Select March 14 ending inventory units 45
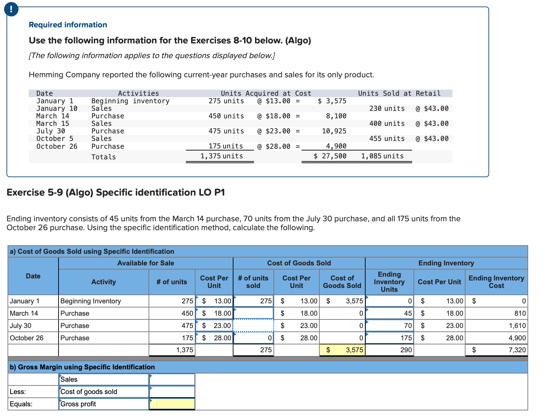The height and width of the screenshot is (420, 560). point(390,313)
